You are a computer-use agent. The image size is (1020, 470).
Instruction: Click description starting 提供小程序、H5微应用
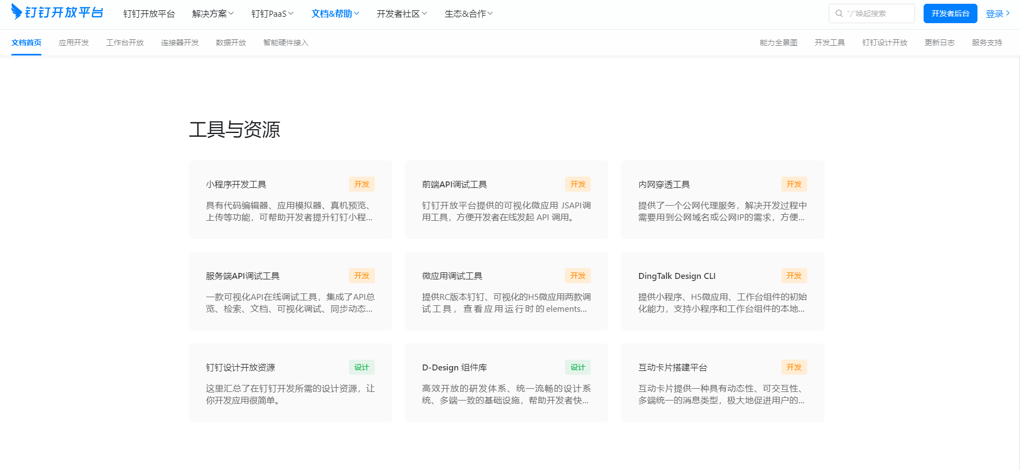point(723,303)
